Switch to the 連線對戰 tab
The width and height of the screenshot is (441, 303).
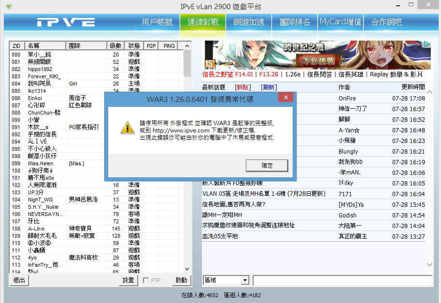[203, 22]
